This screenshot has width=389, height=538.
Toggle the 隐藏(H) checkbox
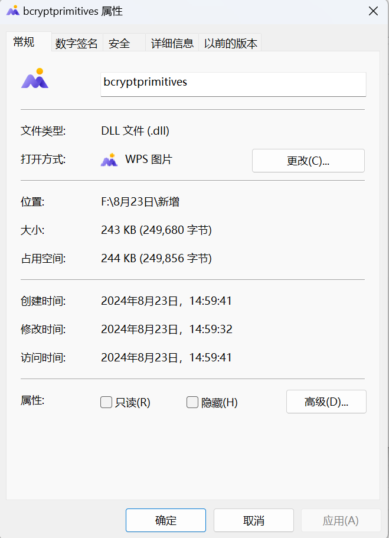click(192, 402)
